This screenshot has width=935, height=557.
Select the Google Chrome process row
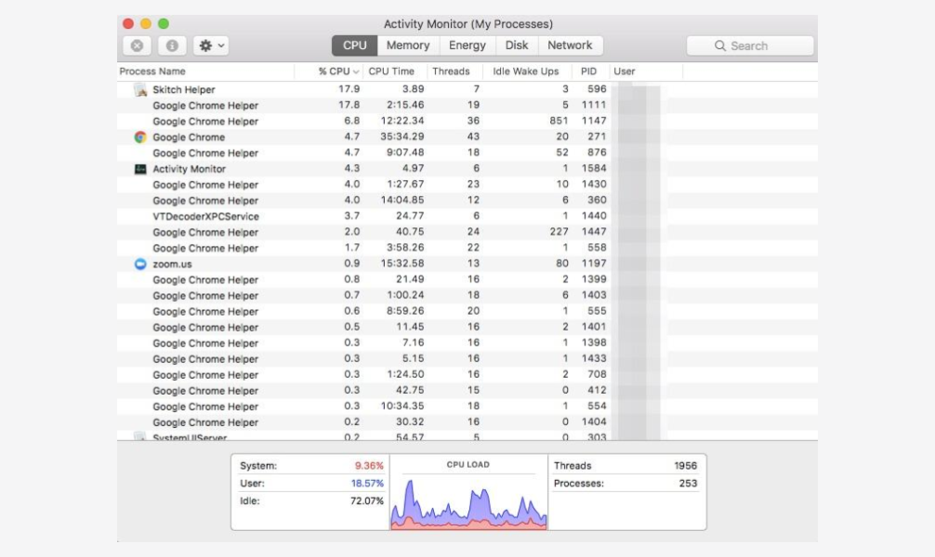(467, 137)
